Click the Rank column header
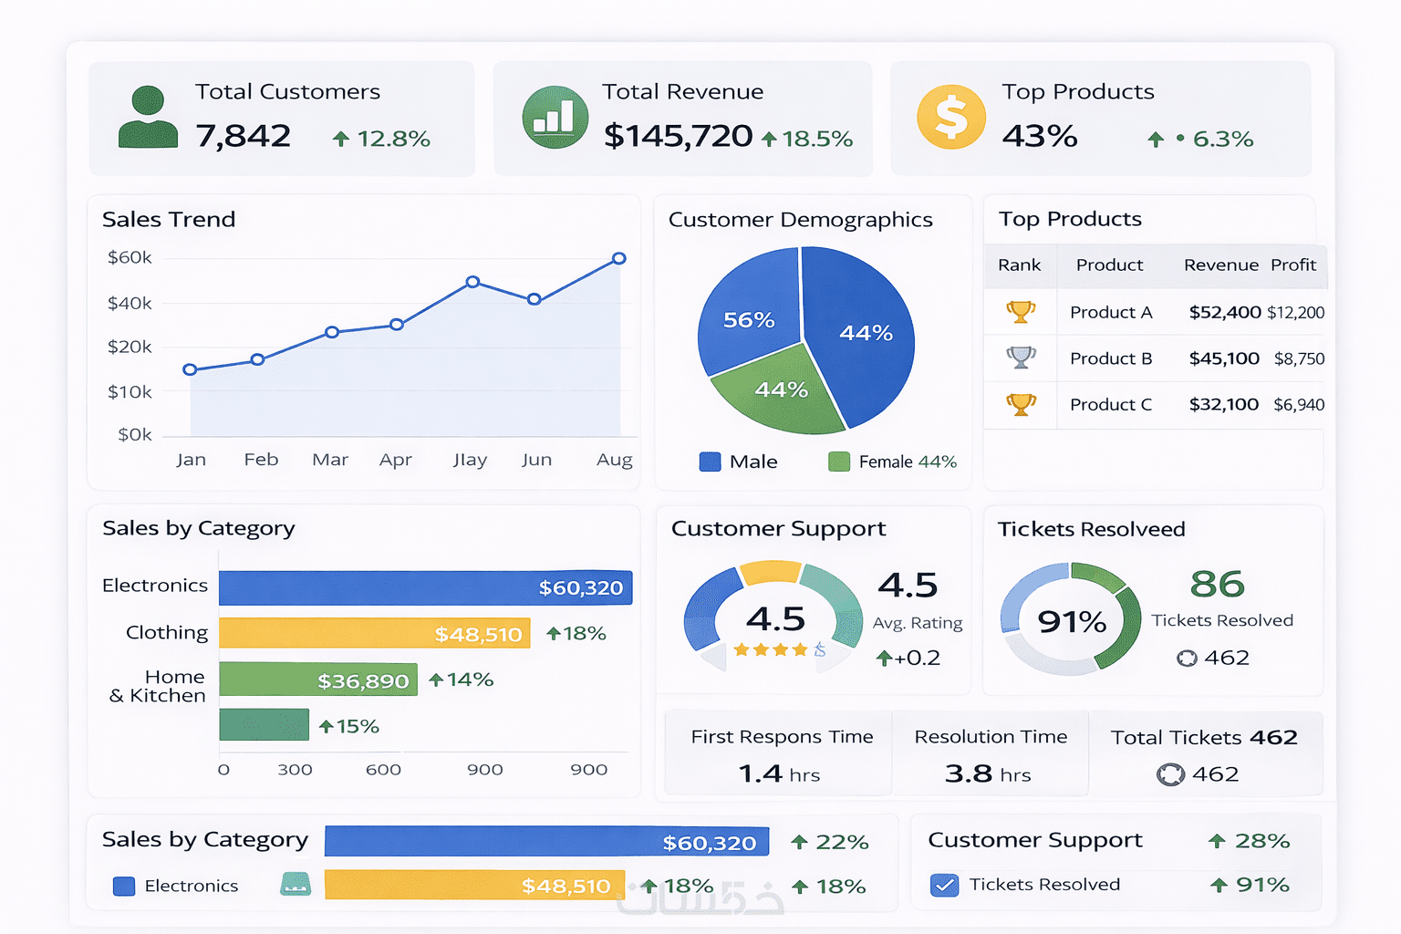Viewport: 1401px width, 934px height. coord(1019,265)
